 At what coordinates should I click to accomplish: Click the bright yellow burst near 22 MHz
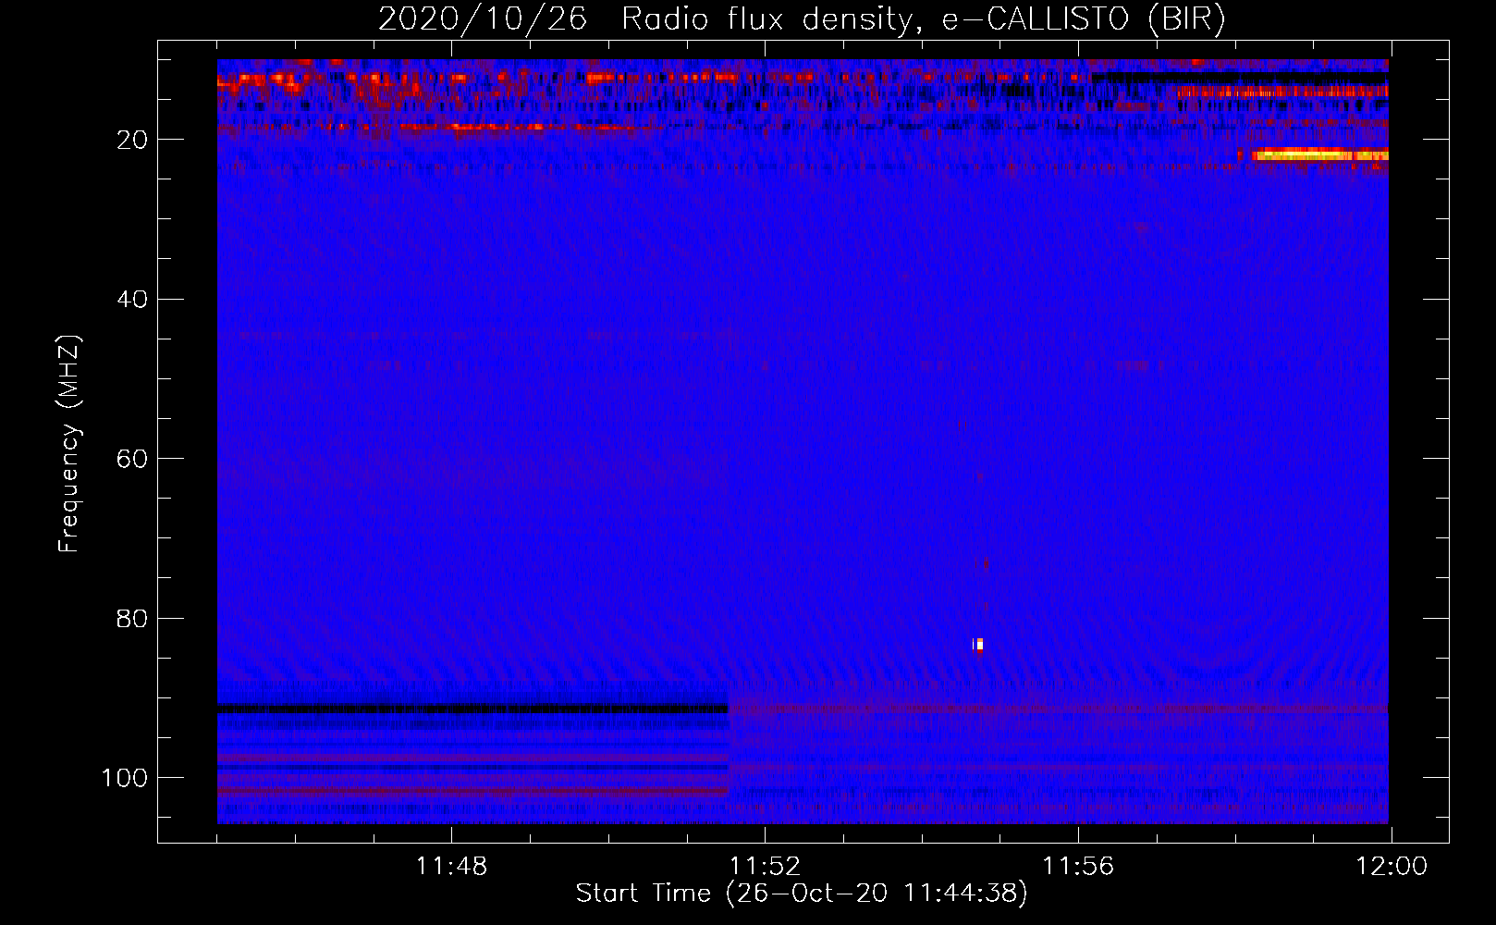tap(1319, 155)
